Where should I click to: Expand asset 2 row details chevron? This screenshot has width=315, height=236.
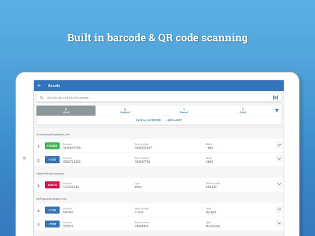(x=279, y=159)
